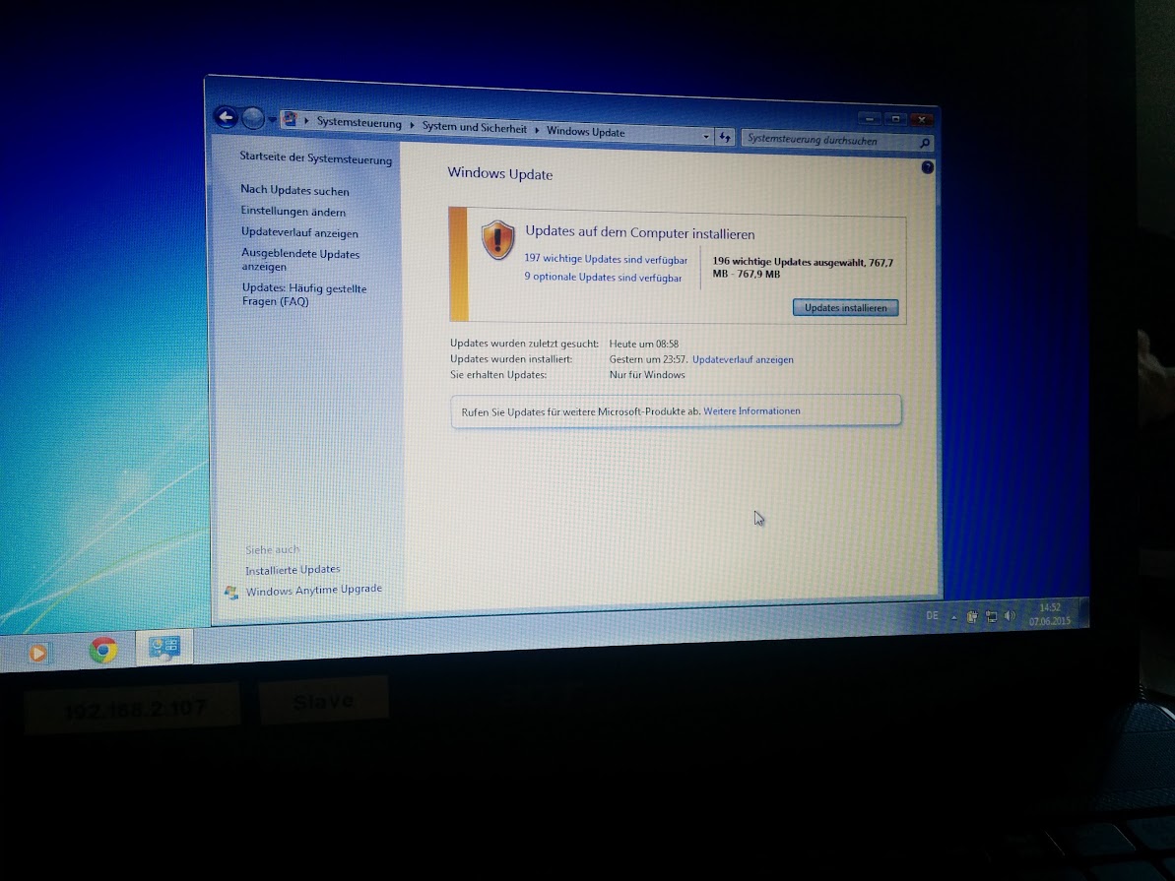Click the DE language indicator in the tray
Image resolution: width=1175 pixels, height=881 pixels.
[932, 616]
